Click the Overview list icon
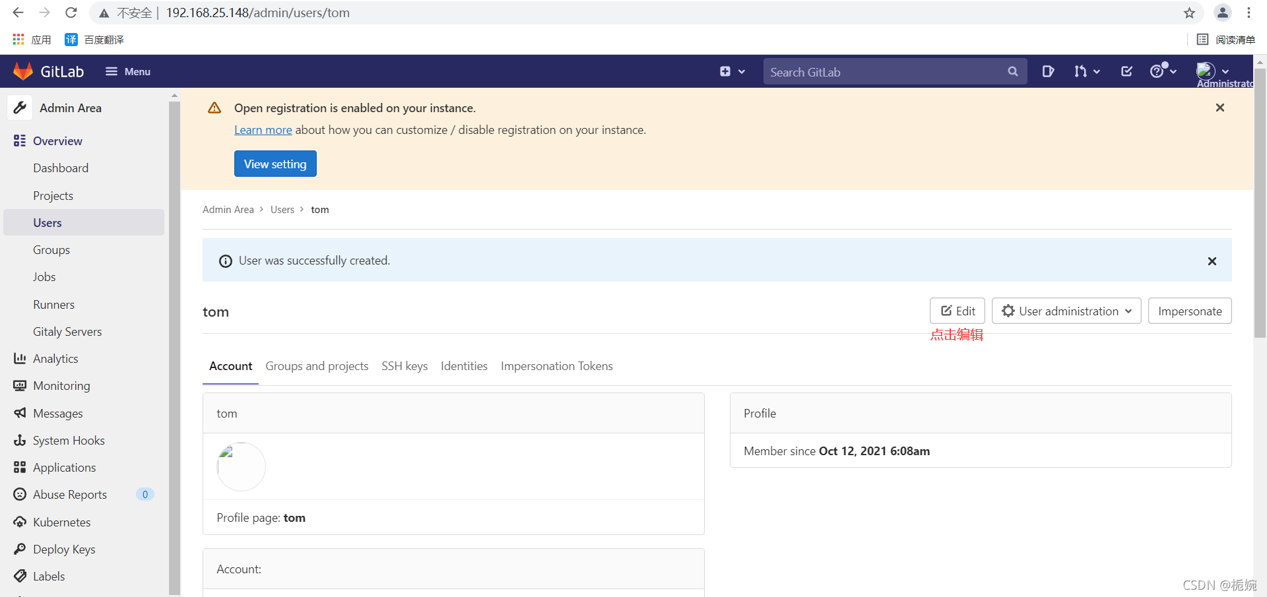The image size is (1267, 597). point(20,141)
